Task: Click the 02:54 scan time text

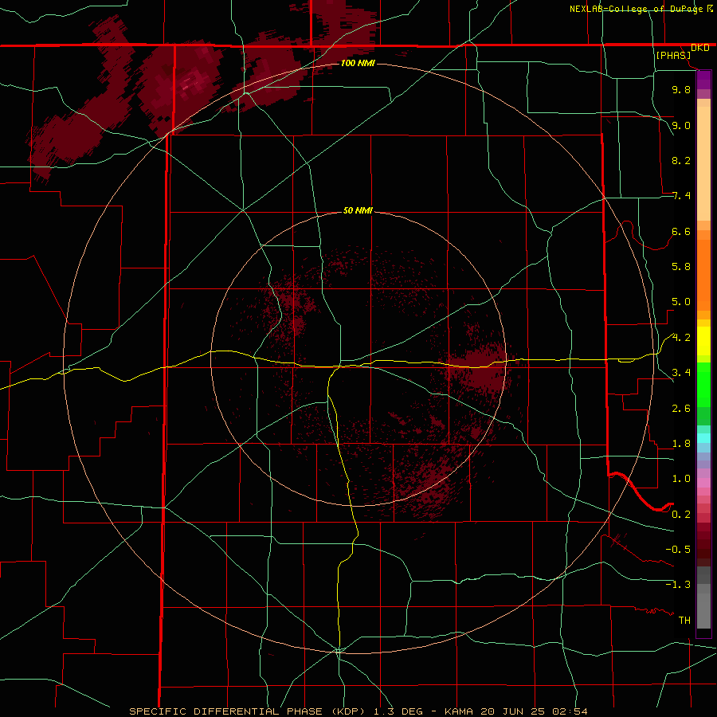Action: tap(570, 711)
